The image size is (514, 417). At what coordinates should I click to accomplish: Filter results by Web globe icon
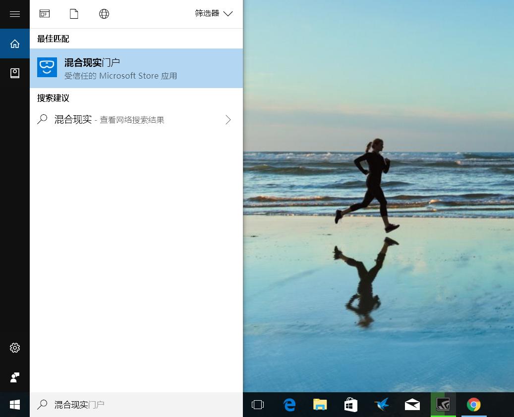(104, 14)
